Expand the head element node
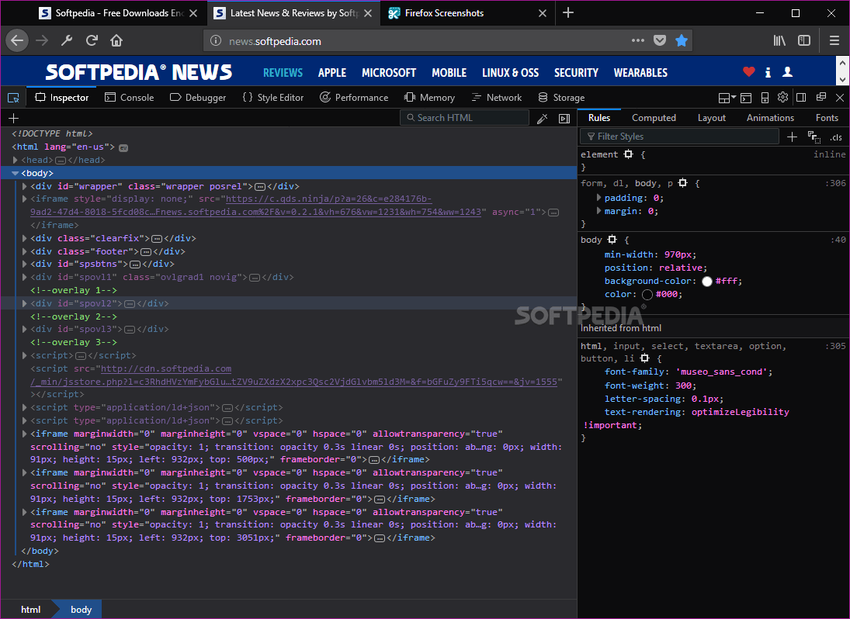This screenshot has height=619, width=850. 16,161
